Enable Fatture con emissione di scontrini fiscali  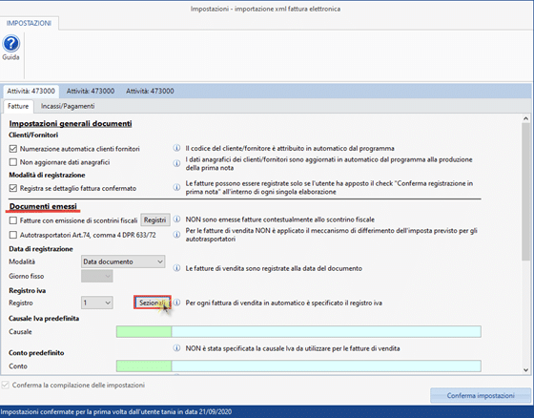(13, 220)
